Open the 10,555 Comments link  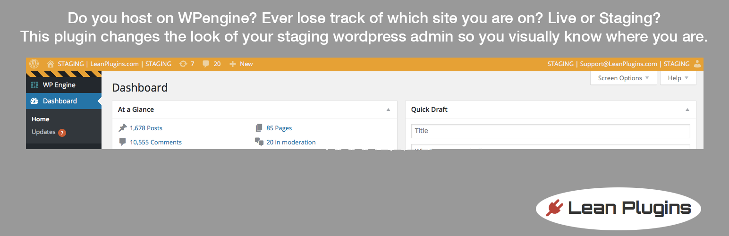click(x=156, y=142)
